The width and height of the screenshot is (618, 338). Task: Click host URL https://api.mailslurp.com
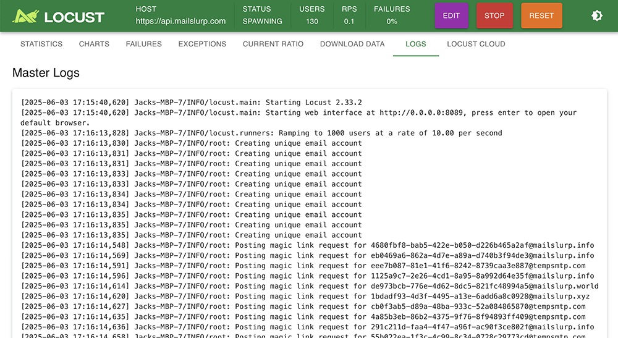180,21
